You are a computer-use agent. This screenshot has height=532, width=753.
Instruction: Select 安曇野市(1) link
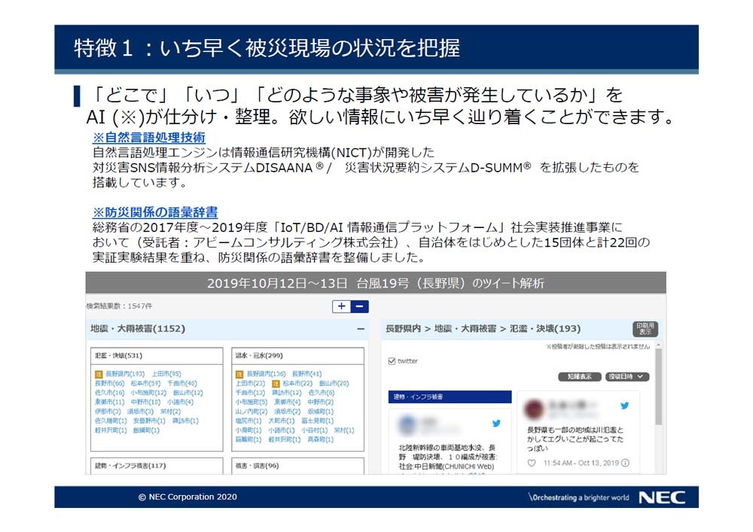pyautogui.click(x=149, y=421)
